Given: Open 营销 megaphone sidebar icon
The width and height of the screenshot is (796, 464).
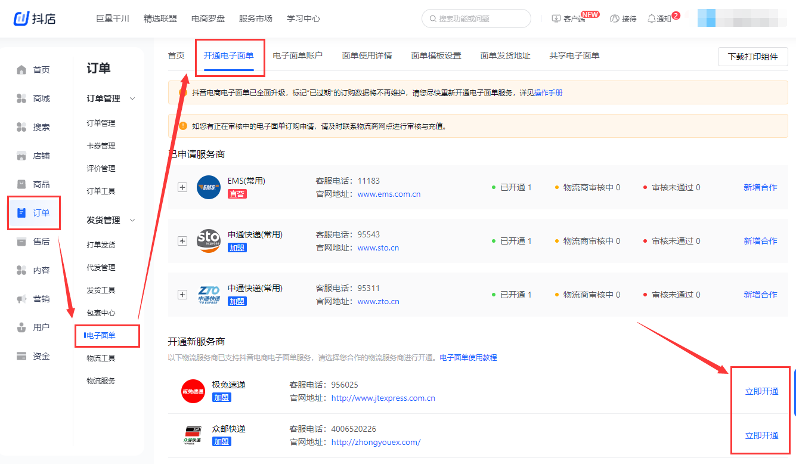Looking at the screenshot, I should tap(21, 299).
